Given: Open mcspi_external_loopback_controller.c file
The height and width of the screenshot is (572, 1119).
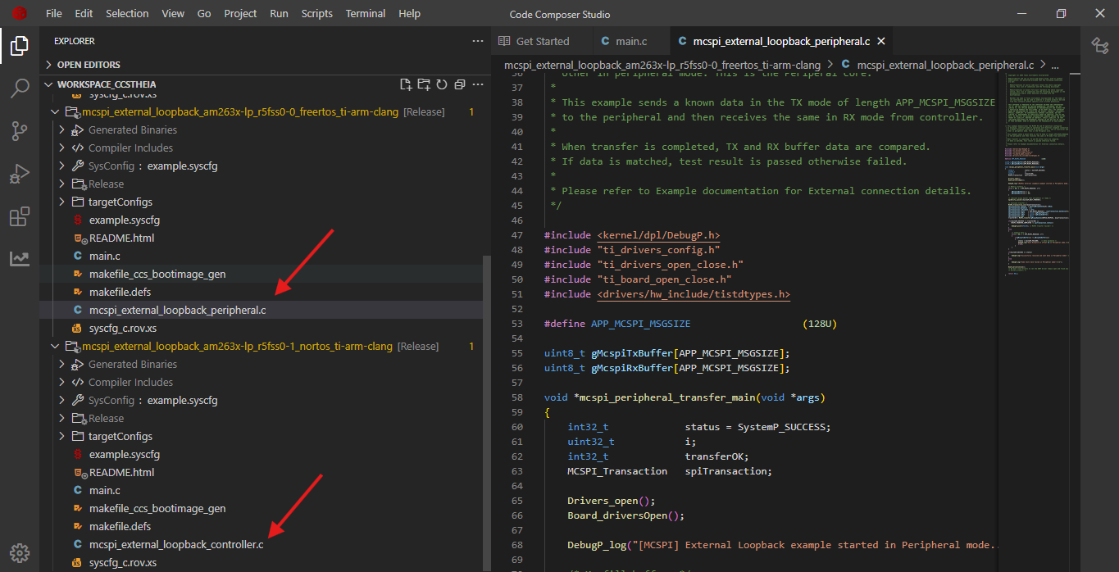Looking at the screenshot, I should pyautogui.click(x=175, y=545).
